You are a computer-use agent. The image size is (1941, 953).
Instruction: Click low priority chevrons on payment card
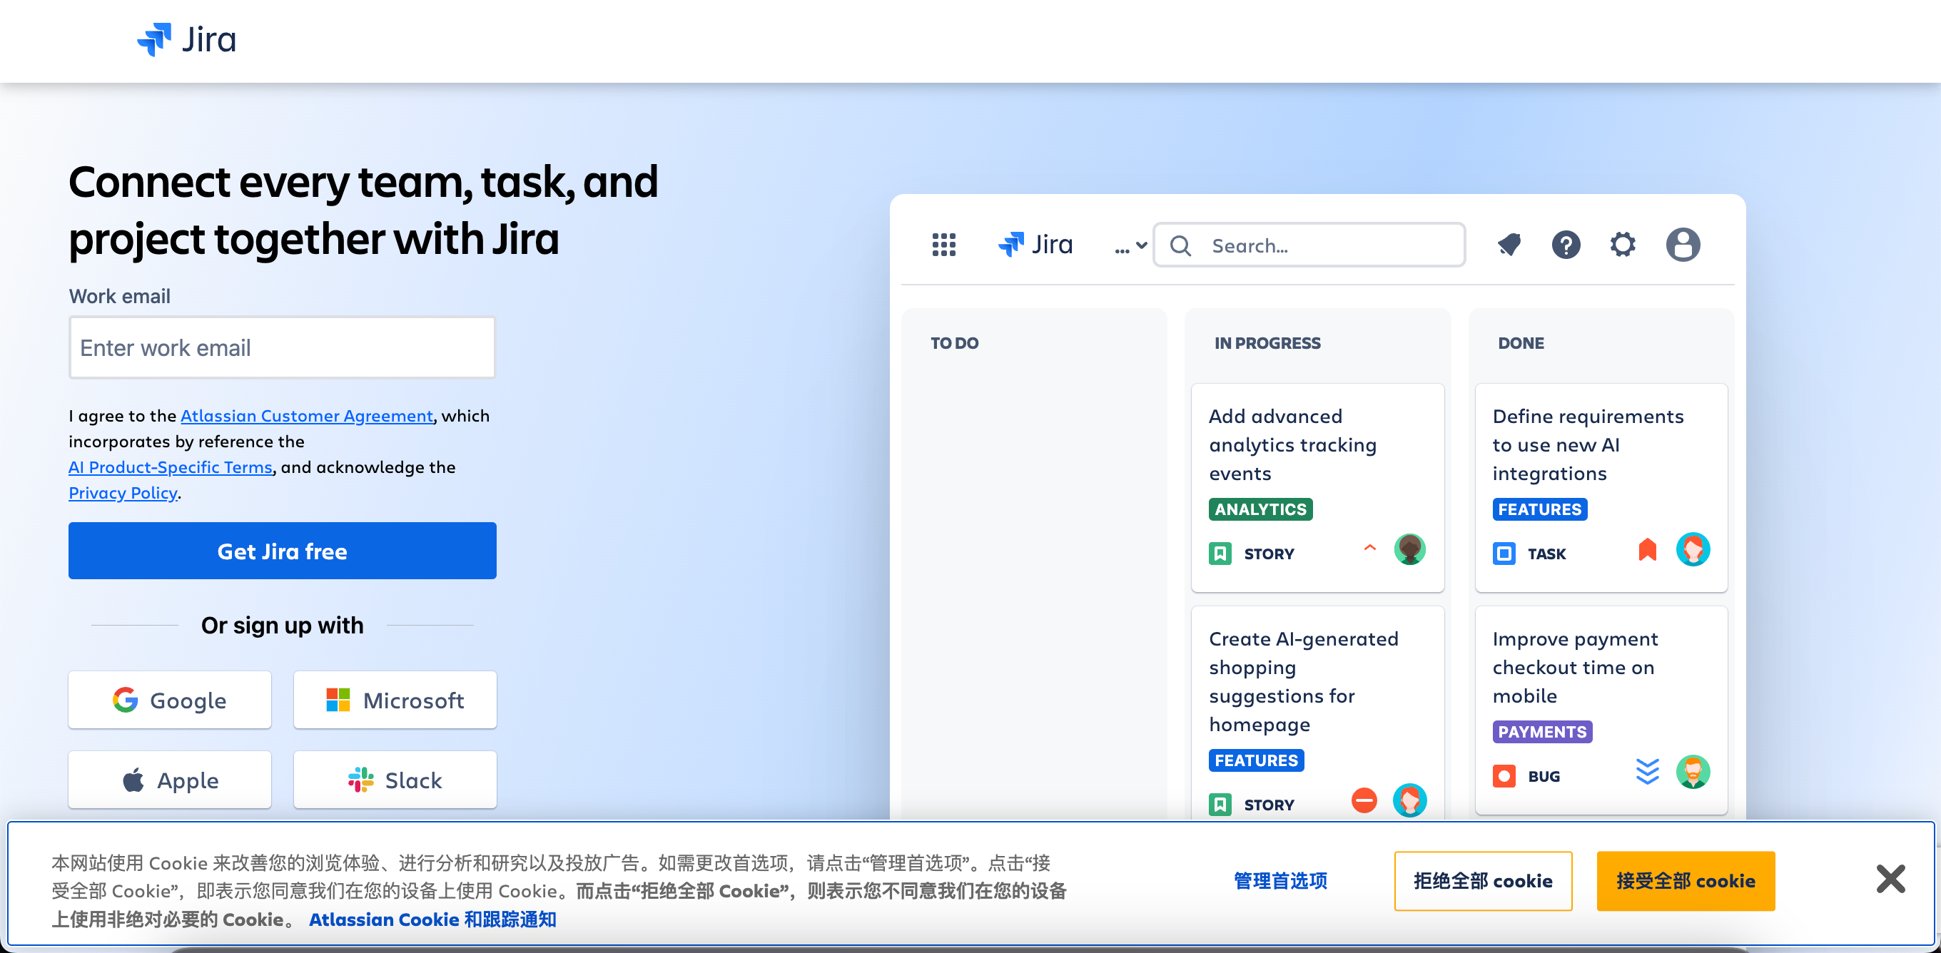click(x=1647, y=771)
